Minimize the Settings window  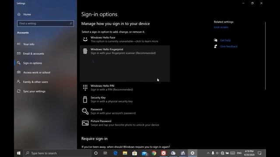[x=243, y=3]
